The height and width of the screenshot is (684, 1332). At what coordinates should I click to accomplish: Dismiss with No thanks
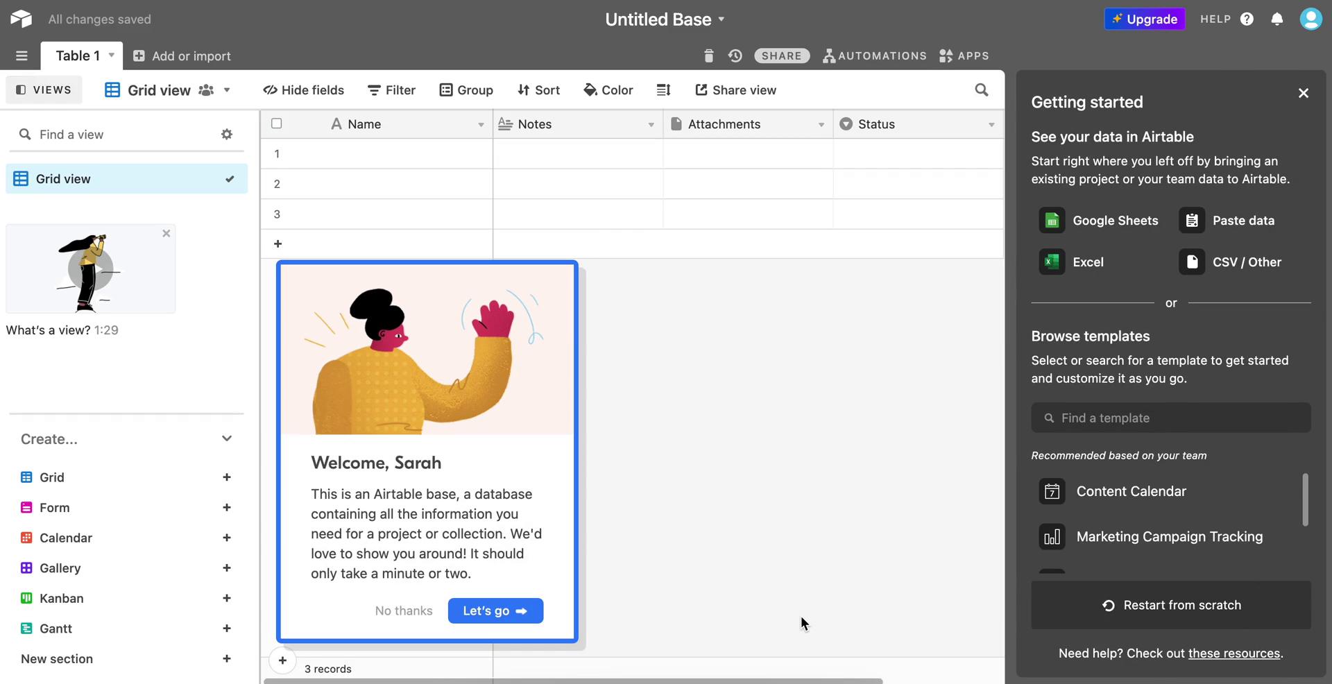click(404, 610)
